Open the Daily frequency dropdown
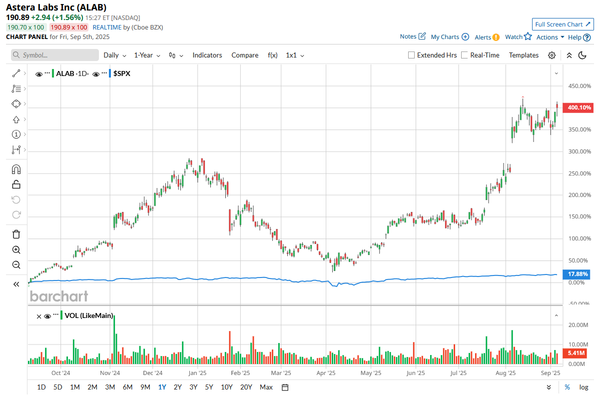Screen dimensions: 607x405 [x=115, y=55]
